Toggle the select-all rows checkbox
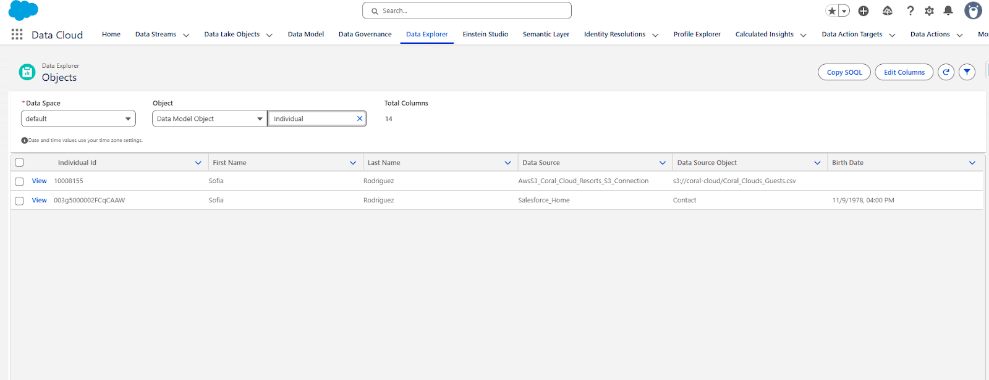The width and height of the screenshot is (989, 380). [19, 162]
